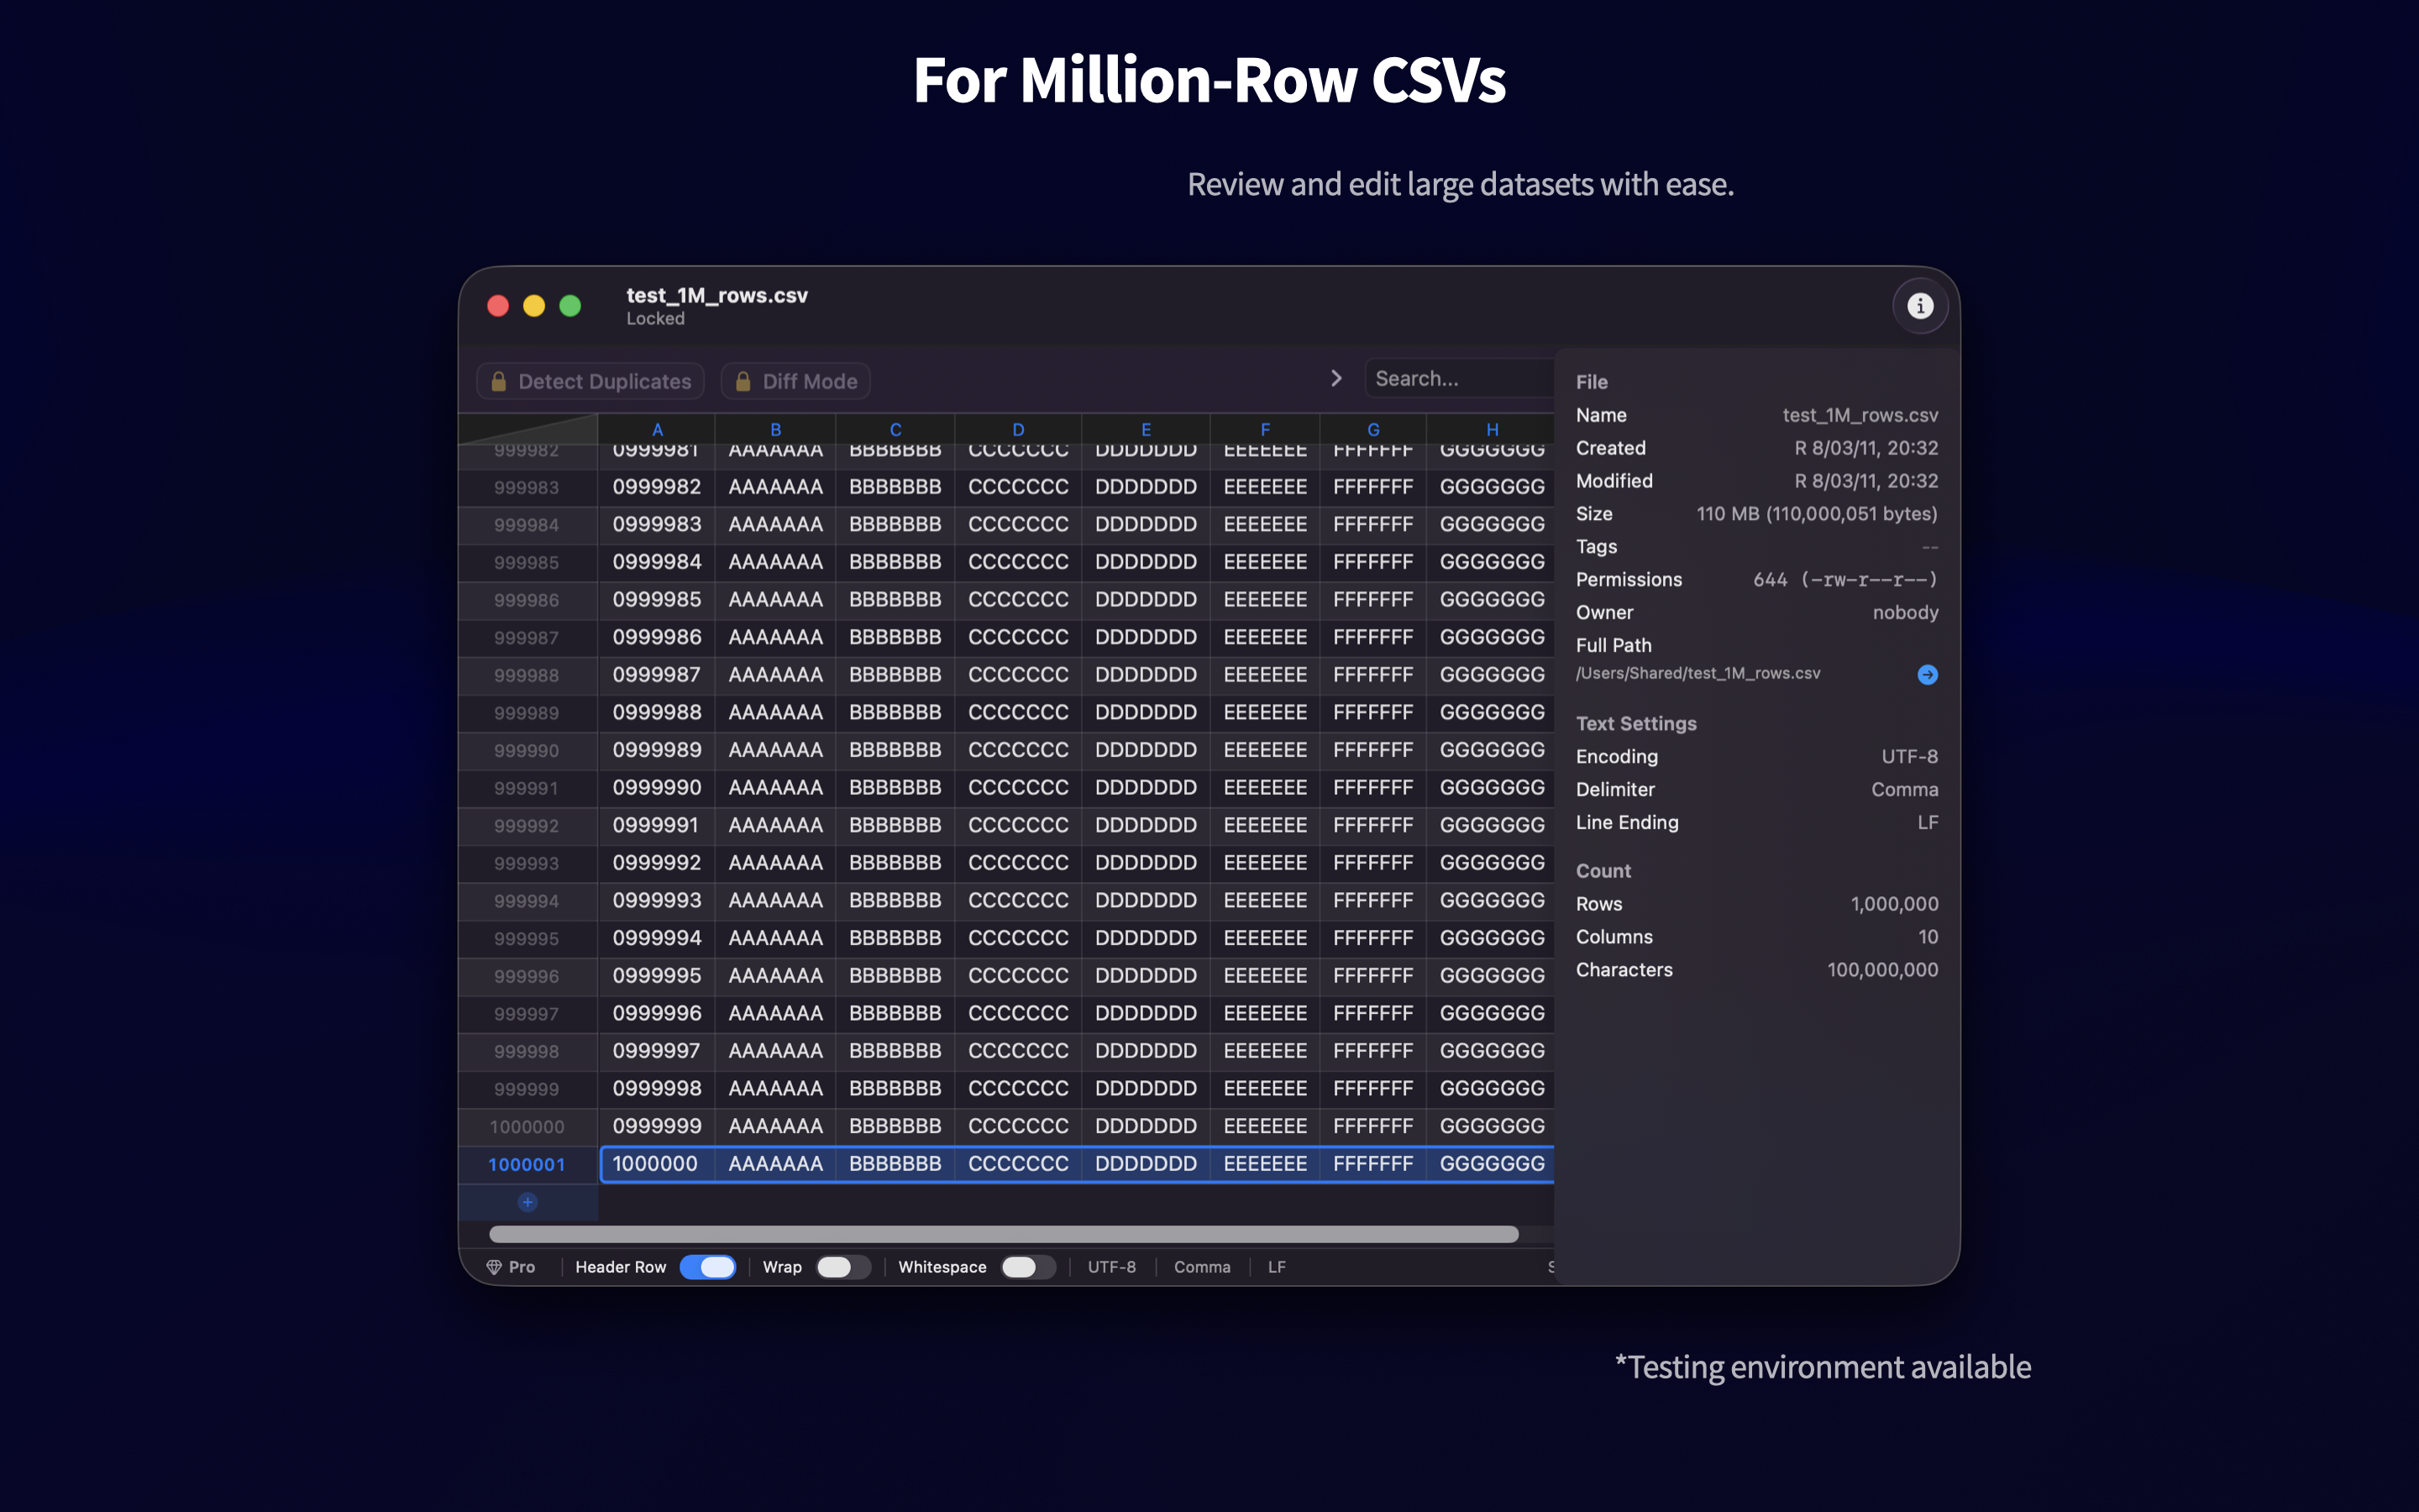Enable the Whitespace toggle
This screenshot has height=1512, width=2419.
[1029, 1266]
